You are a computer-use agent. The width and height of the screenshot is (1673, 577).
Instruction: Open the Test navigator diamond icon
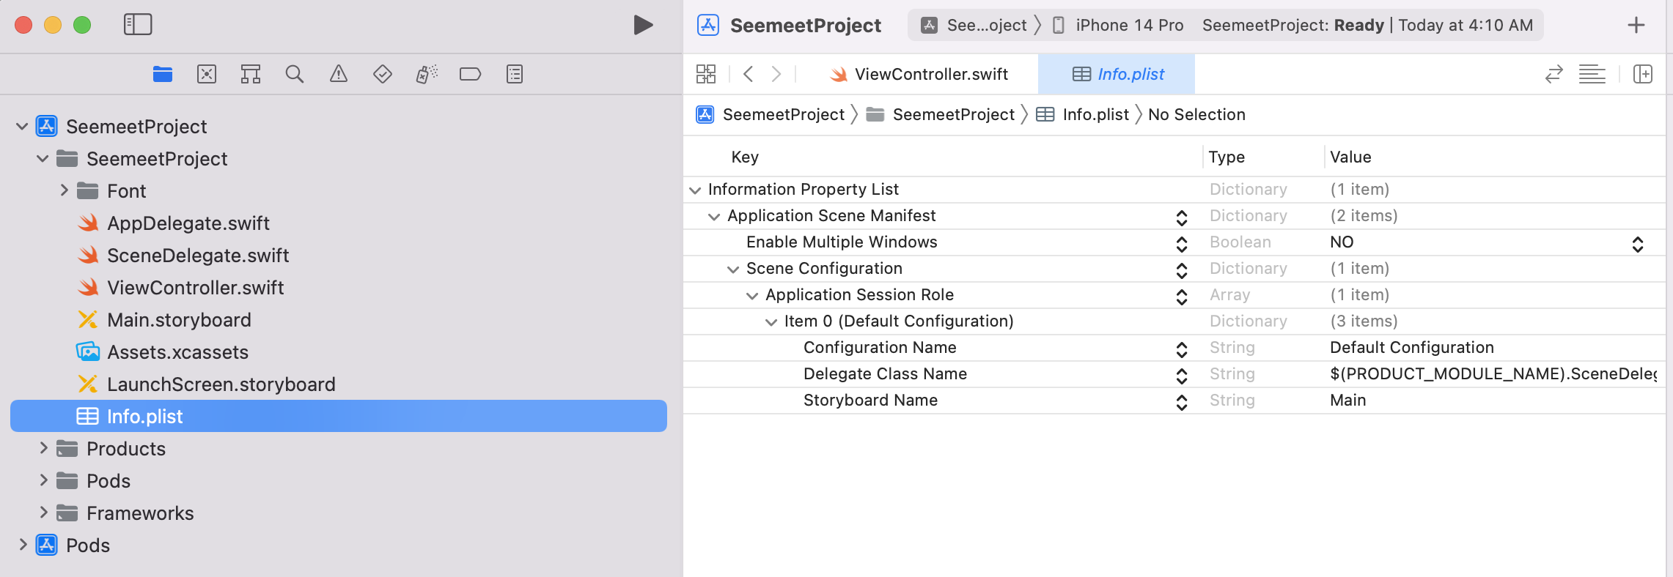[383, 74]
